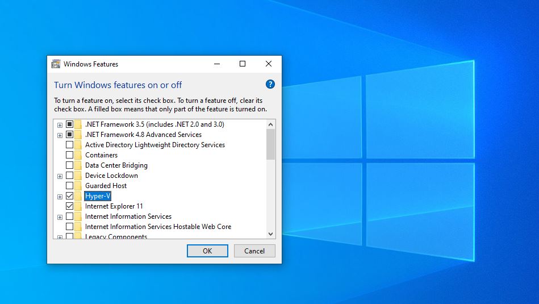Close the Windows Features dialog

pyautogui.click(x=269, y=64)
